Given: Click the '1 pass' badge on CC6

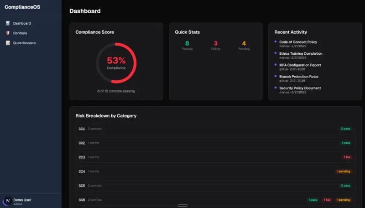Looking at the screenshot, I should tap(313, 200).
